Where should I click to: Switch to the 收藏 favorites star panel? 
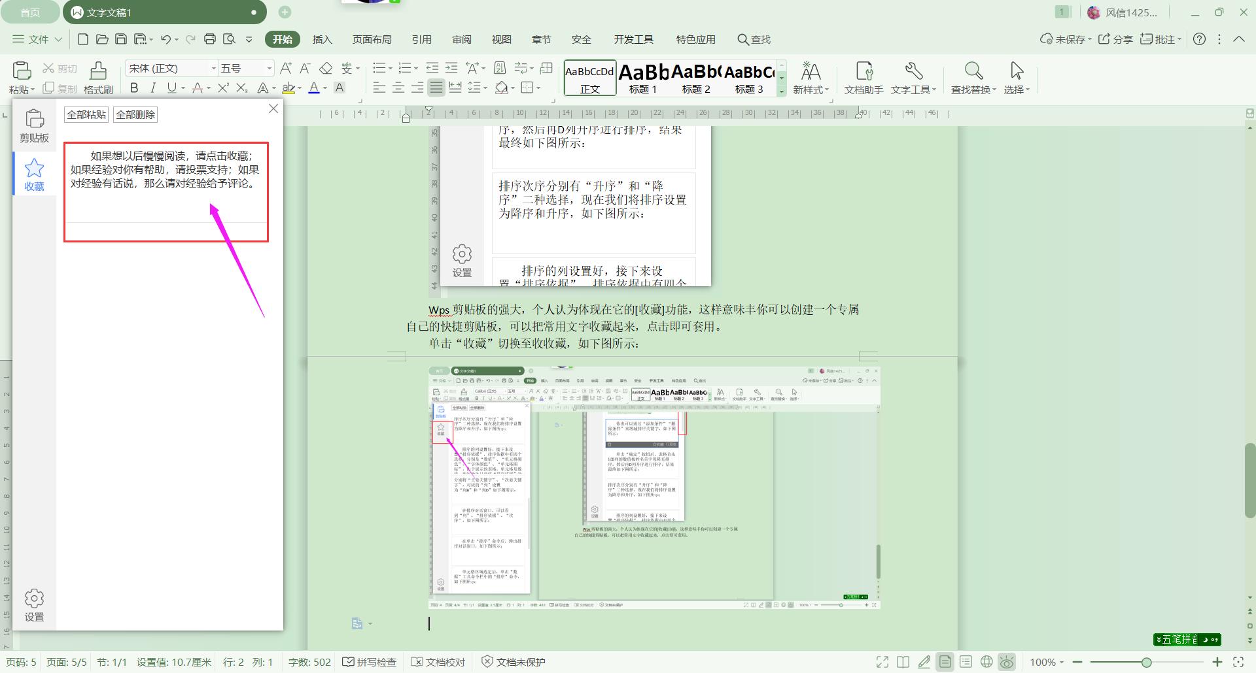point(34,174)
